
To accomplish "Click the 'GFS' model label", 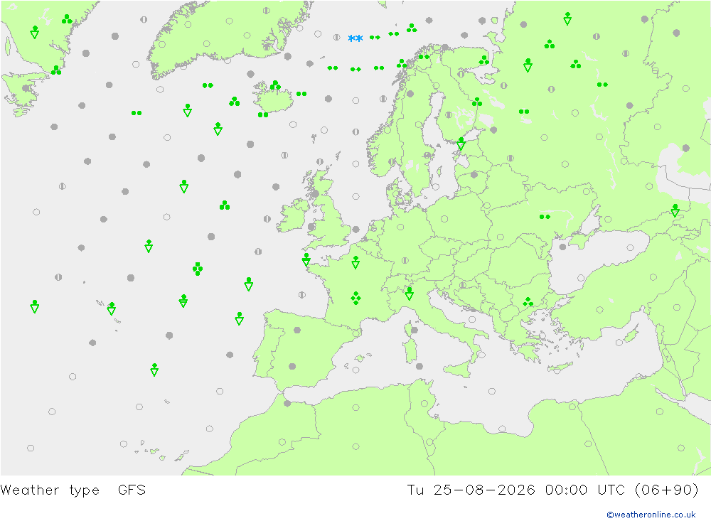I will click(x=132, y=490).
